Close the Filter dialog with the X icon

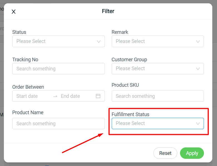[x=14, y=12]
